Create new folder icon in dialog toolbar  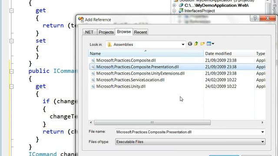coord(202,44)
